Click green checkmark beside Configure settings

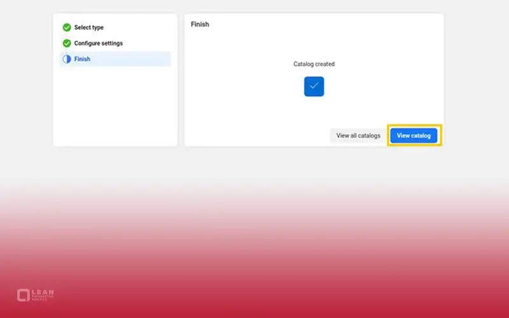[x=66, y=43]
